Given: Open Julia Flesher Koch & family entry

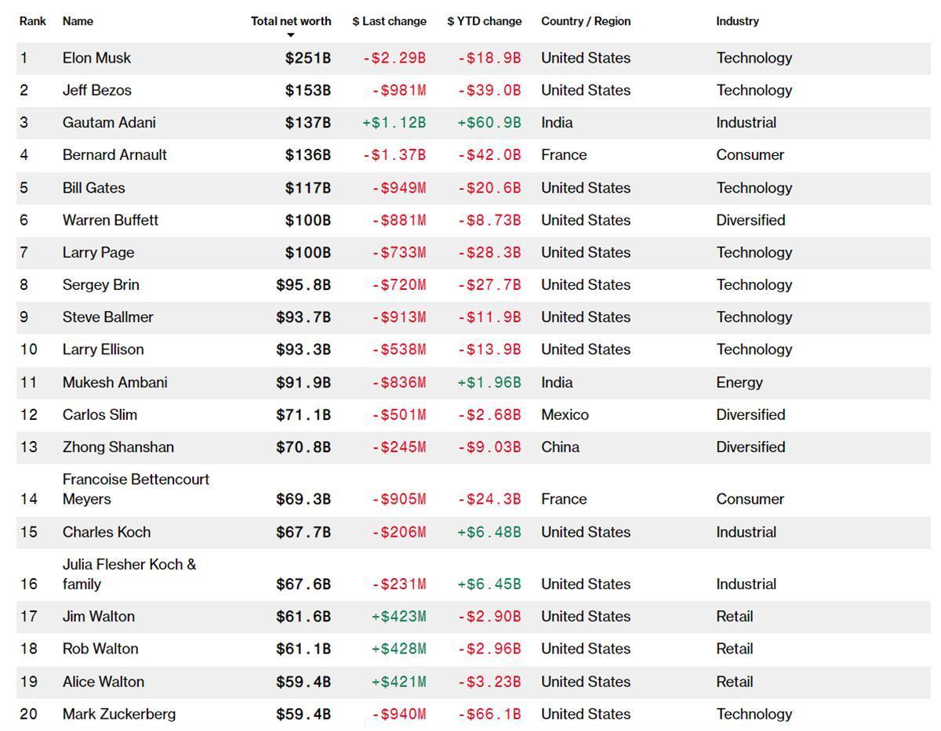Looking at the screenshot, I should coord(129,574).
